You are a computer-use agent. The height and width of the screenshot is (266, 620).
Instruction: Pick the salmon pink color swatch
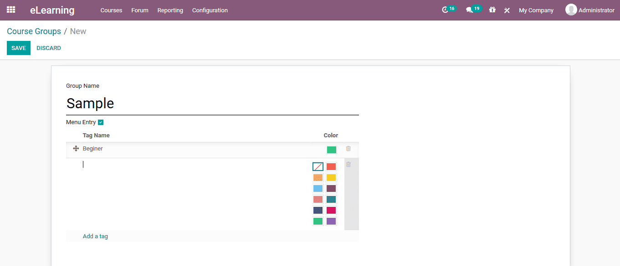(x=318, y=200)
